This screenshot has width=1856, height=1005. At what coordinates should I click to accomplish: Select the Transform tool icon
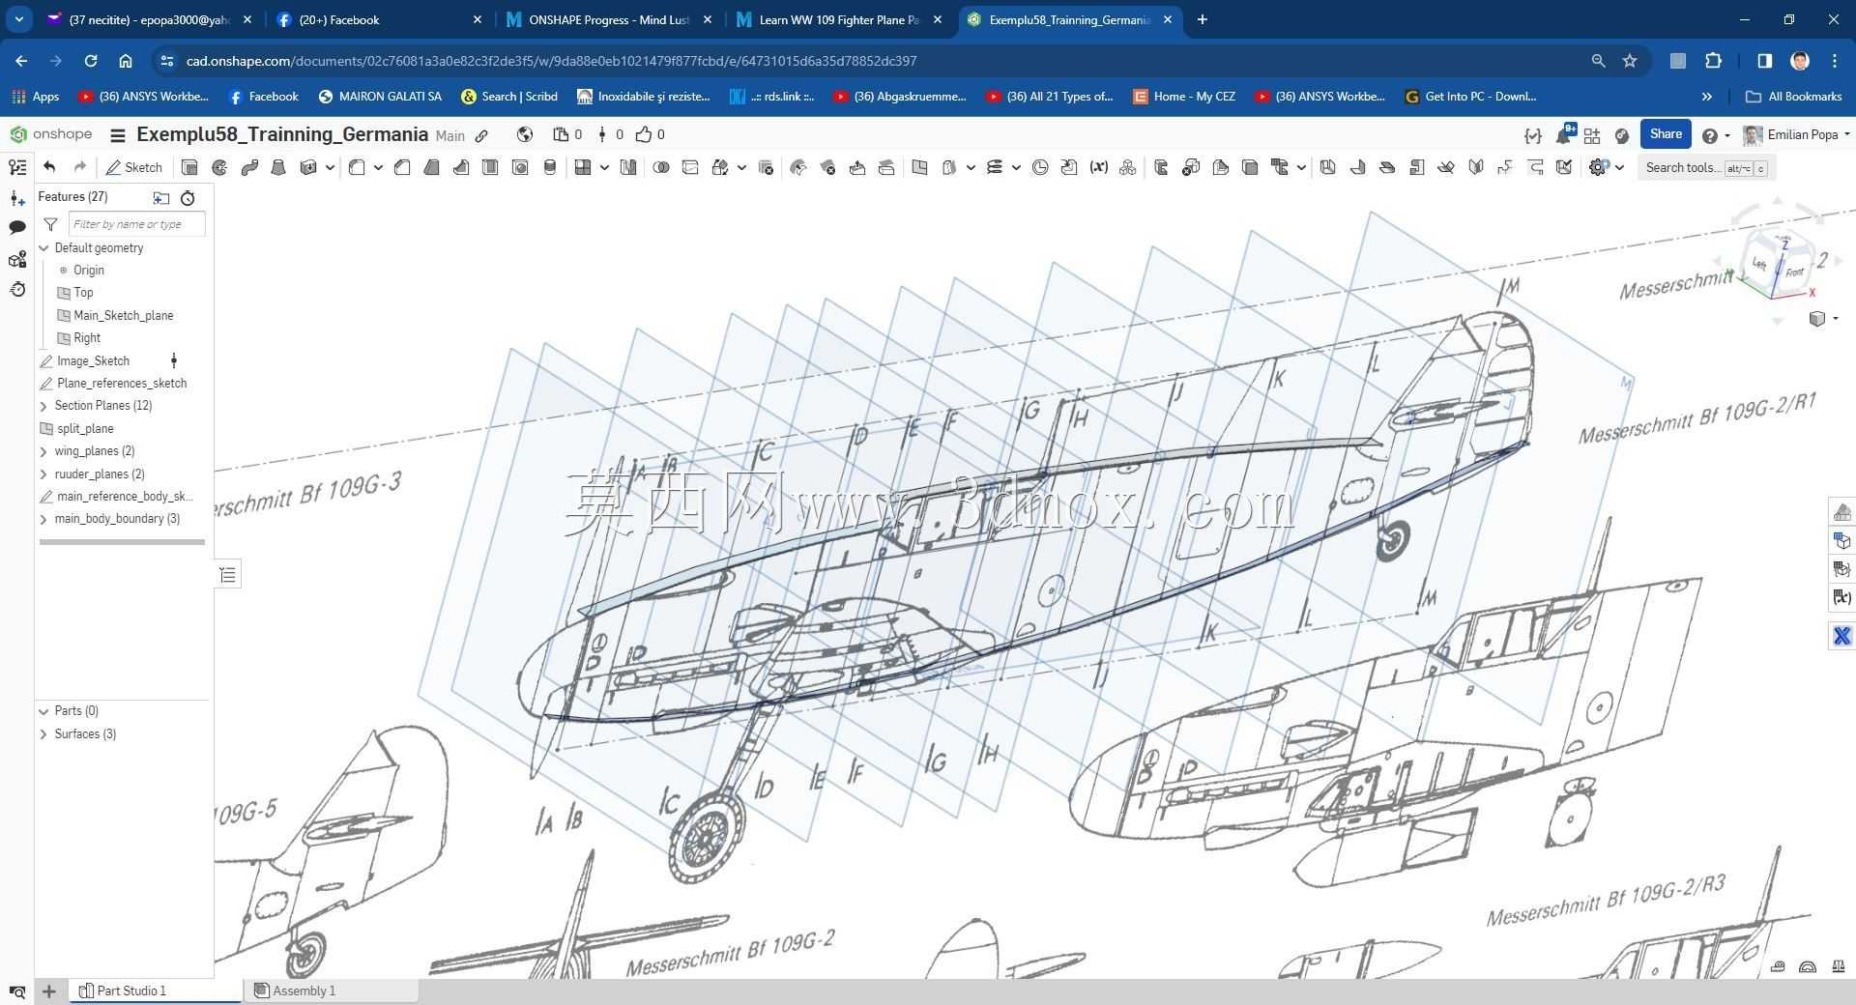pos(720,167)
